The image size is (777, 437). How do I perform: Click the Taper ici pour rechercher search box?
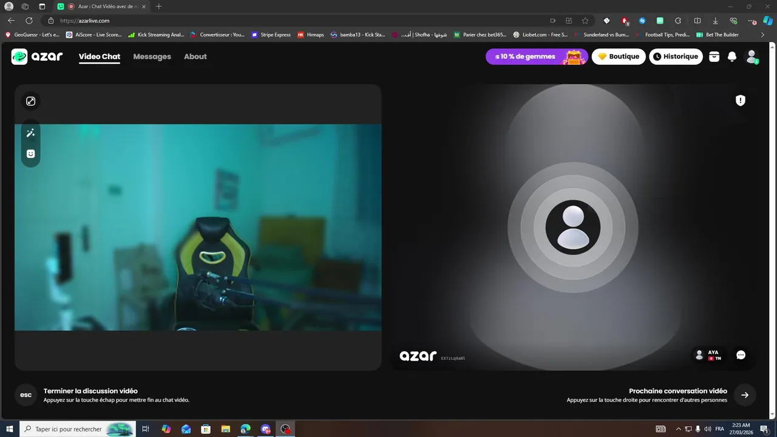[77, 429]
